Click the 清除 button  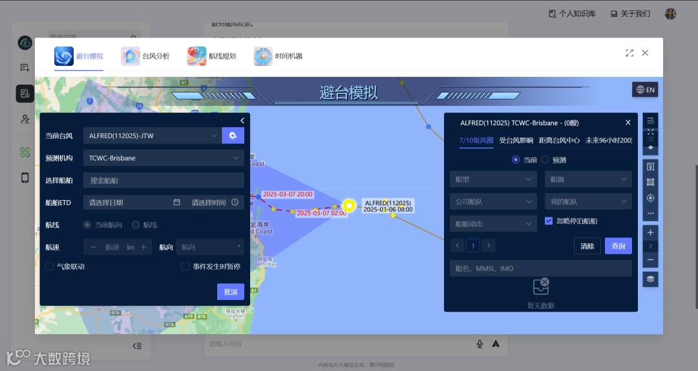point(587,246)
